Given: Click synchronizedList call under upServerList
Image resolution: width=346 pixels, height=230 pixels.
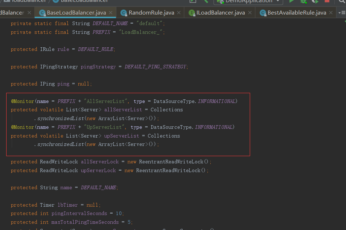Looking at the screenshot, I should [x=61, y=144].
